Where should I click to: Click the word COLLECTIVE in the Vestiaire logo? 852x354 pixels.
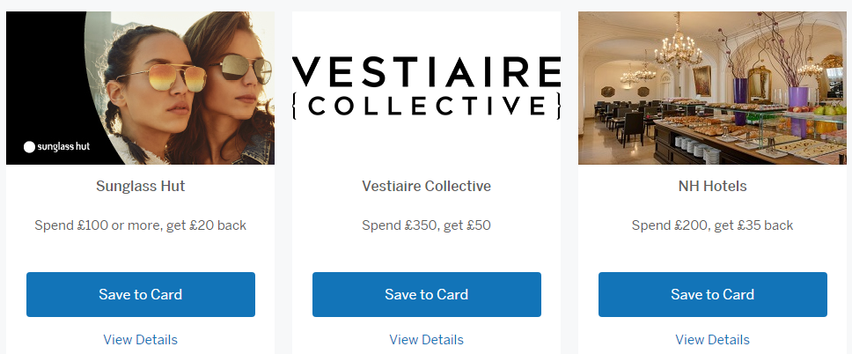(x=426, y=107)
